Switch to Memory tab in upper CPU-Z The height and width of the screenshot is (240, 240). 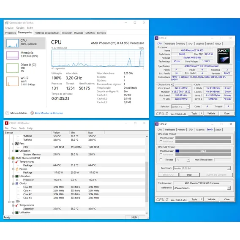pos(181,44)
